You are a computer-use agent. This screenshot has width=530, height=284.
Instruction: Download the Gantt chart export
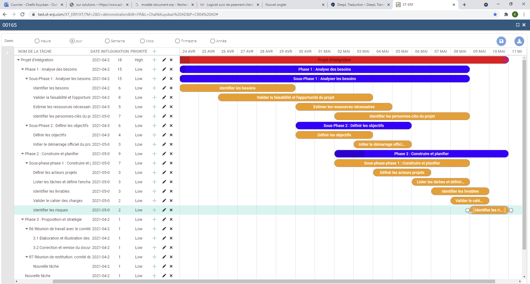coord(519,41)
